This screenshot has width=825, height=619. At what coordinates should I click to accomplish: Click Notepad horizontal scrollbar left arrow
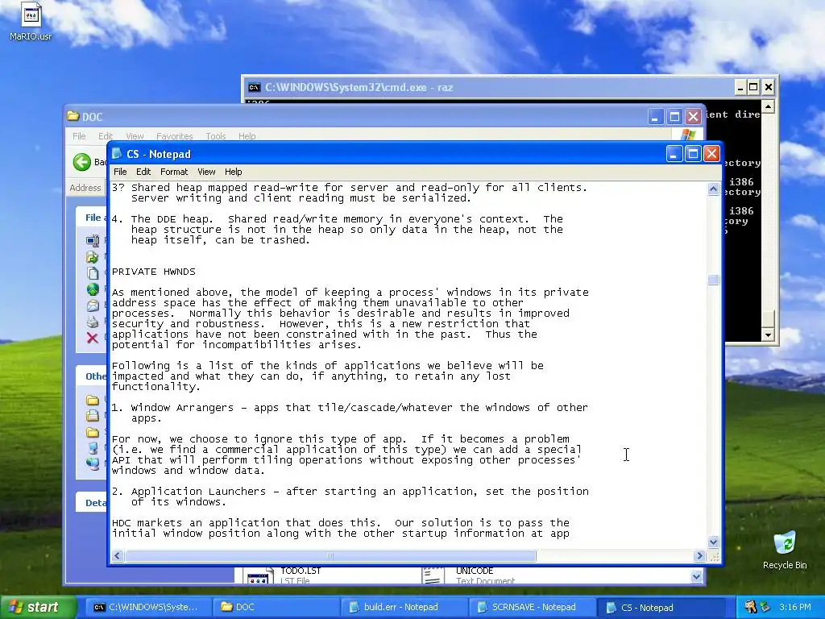click(x=118, y=556)
